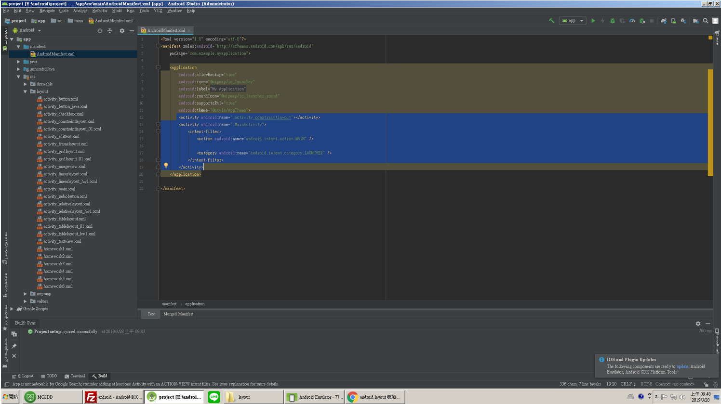Open Build panel settings gear
Image resolution: width=721 pixels, height=404 pixels.
(698, 324)
